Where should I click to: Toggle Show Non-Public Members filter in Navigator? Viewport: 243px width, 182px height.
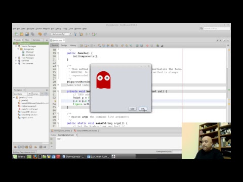(27, 147)
